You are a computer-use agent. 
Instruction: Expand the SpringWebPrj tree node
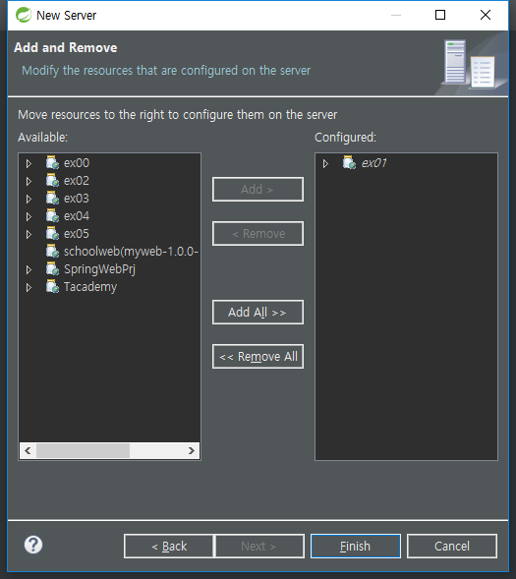coord(29,269)
